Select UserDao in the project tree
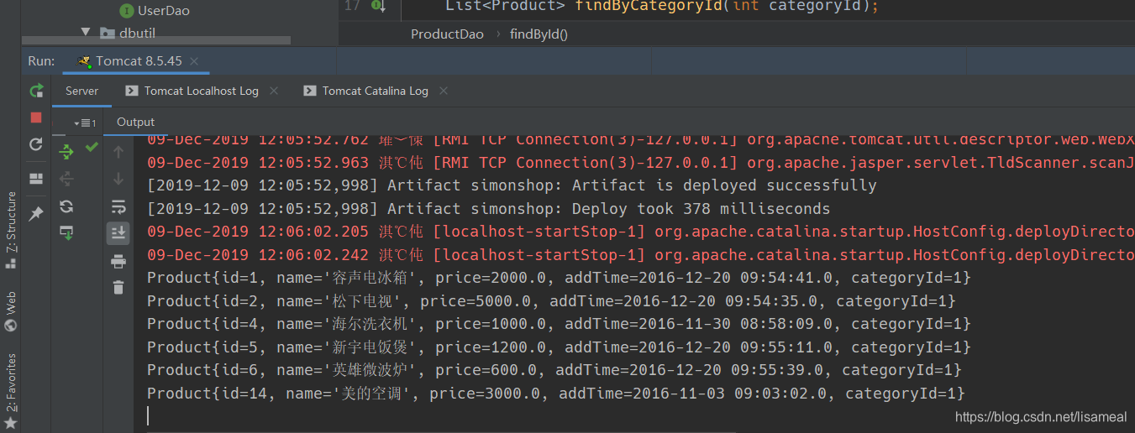Image resolution: width=1135 pixels, height=433 pixels. 164,11
